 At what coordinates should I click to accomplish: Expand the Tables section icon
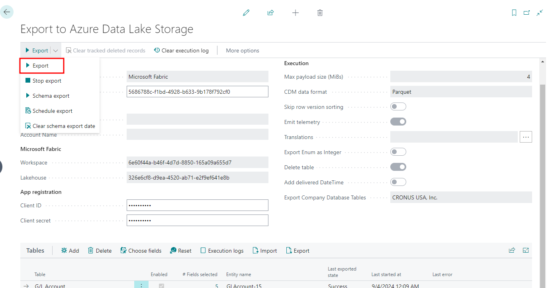[x=526, y=250]
